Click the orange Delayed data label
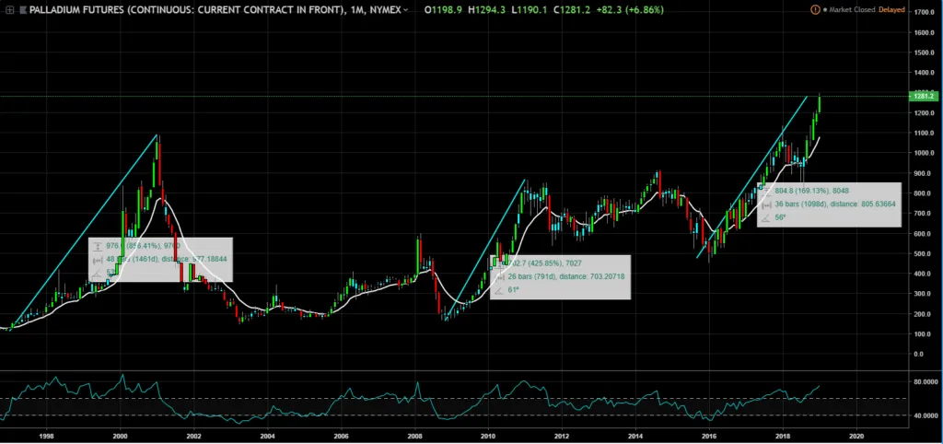Screen dimensions: 943x444 coord(891,10)
